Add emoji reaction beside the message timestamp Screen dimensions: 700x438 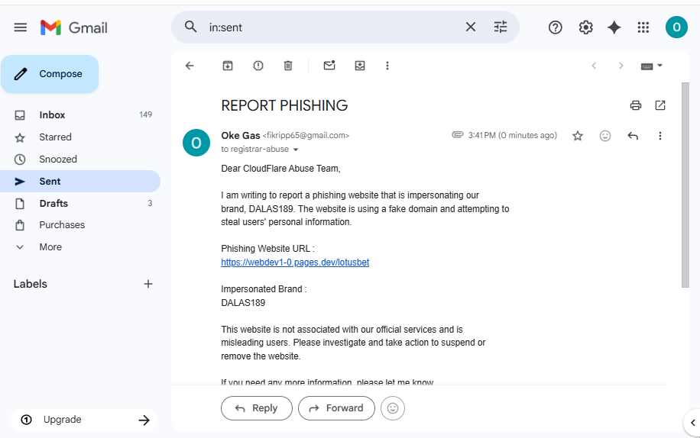pos(605,136)
